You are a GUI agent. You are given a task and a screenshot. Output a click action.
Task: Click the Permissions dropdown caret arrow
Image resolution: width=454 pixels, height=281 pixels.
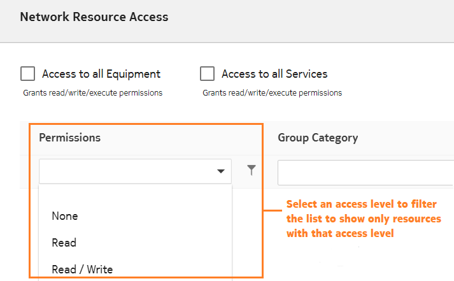221,171
